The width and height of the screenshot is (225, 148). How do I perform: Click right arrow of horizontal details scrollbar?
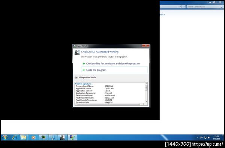pyautogui.click(x=144, y=104)
